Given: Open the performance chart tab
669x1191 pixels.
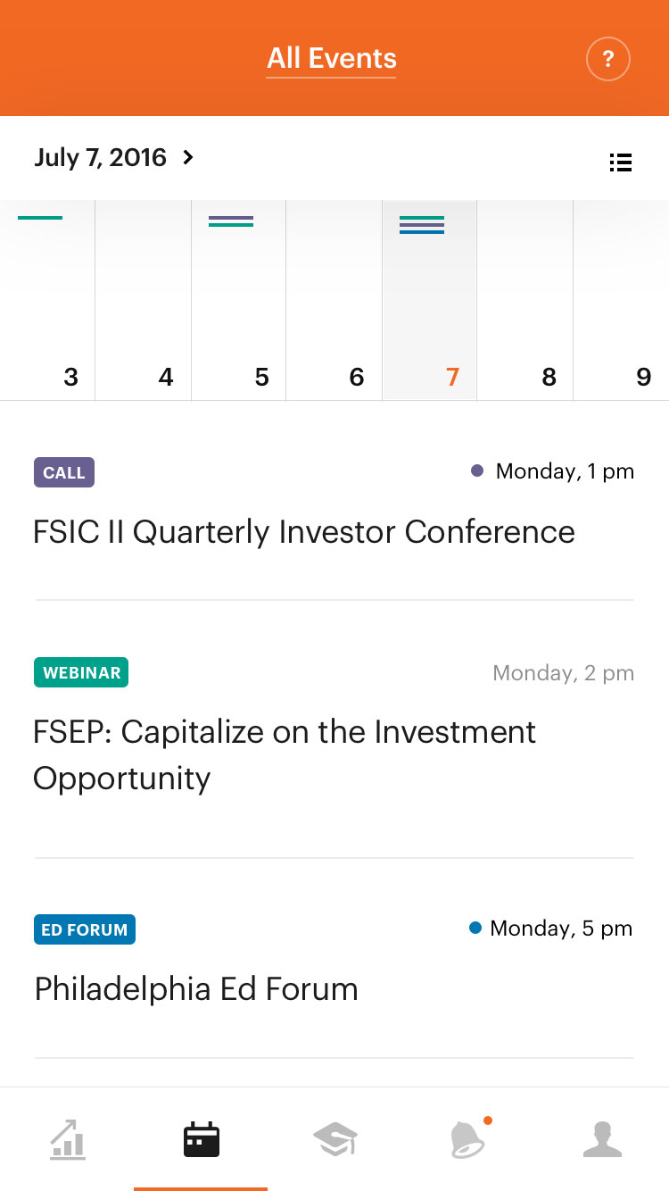Looking at the screenshot, I should click(68, 1140).
